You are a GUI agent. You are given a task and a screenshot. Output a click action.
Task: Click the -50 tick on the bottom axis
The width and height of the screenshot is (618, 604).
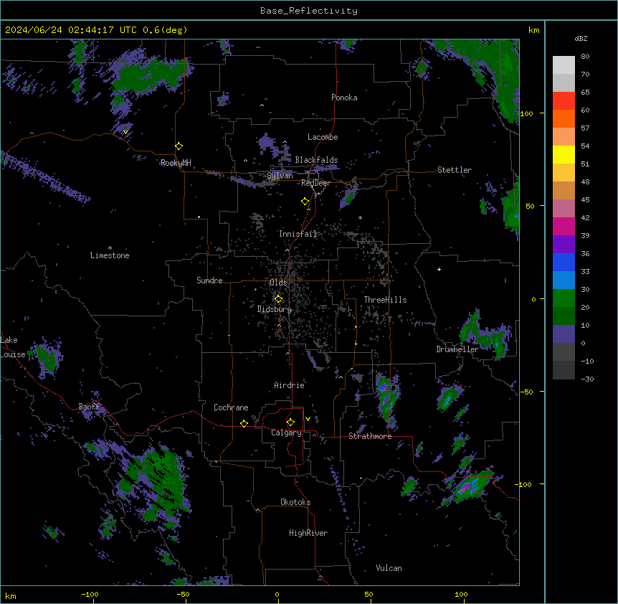[183, 594]
